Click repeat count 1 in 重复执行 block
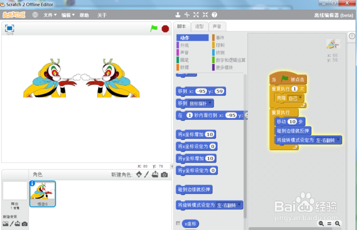The height and width of the screenshot is (230, 357). [295, 89]
